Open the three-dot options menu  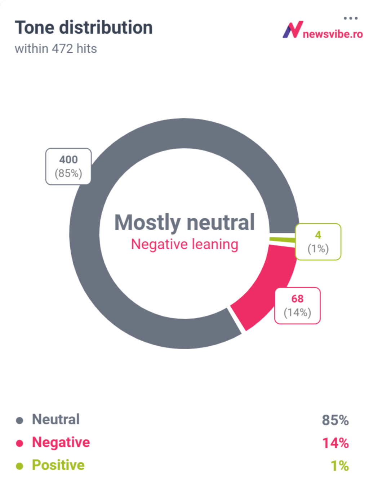click(350, 18)
